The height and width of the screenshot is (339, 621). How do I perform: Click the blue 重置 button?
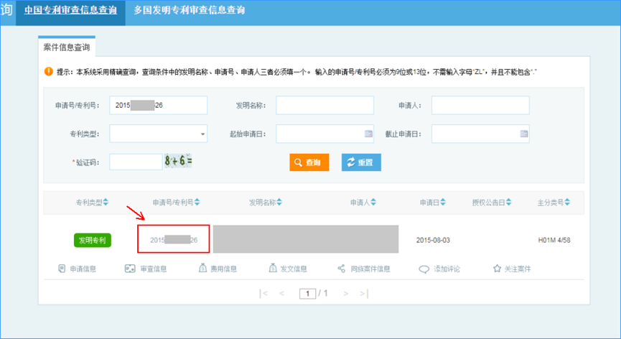point(361,162)
